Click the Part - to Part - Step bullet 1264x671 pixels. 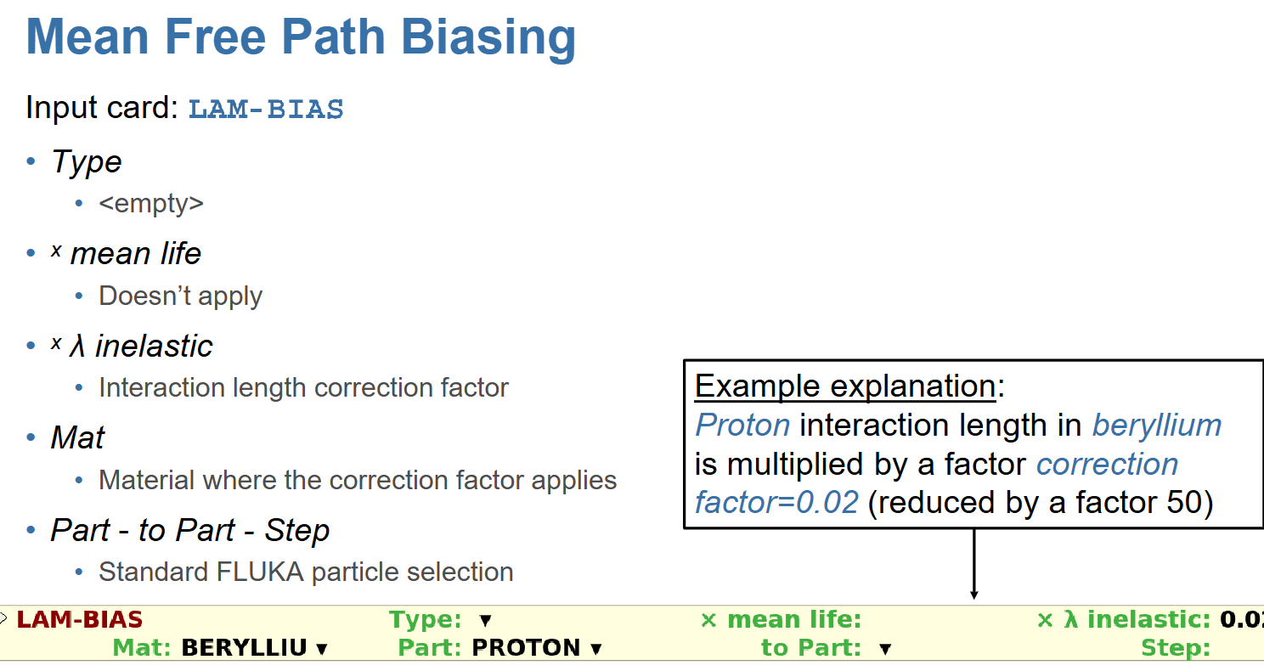[x=190, y=530]
